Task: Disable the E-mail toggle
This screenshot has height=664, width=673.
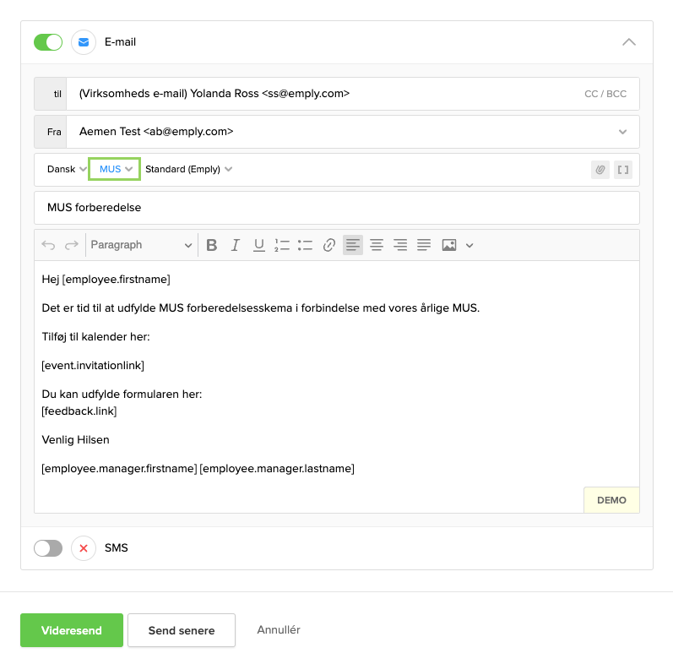Action: (x=48, y=42)
